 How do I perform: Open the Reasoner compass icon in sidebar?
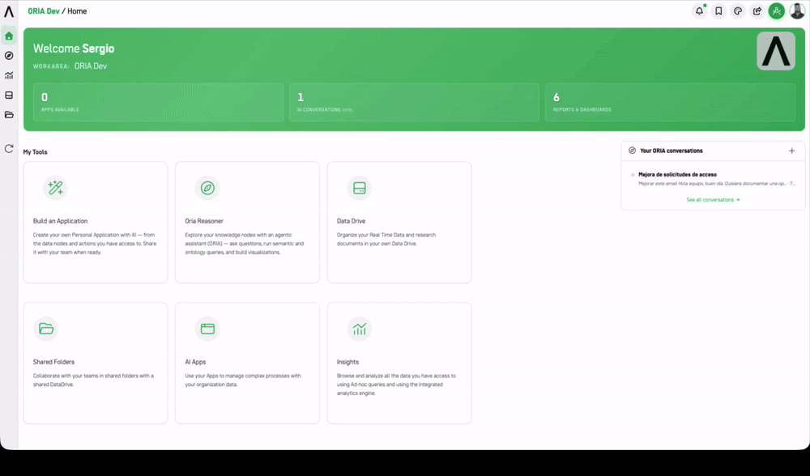click(9, 56)
